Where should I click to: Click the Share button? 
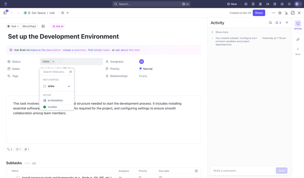tap(259, 13)
